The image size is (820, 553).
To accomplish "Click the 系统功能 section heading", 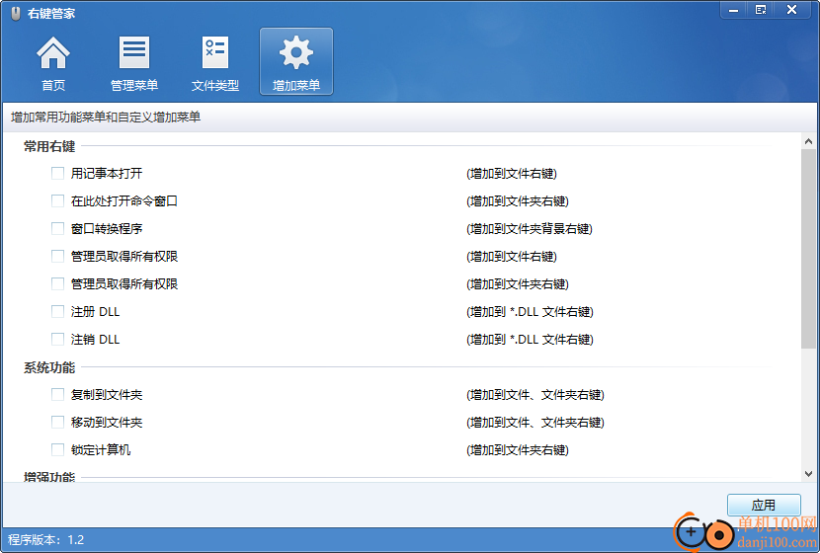I will click(x=49, y=367).
